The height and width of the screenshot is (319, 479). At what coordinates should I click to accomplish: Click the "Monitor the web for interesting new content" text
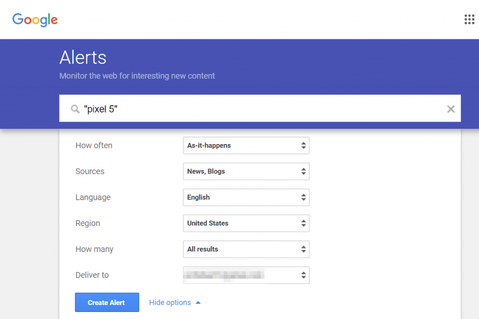click(x=137, y=76)
